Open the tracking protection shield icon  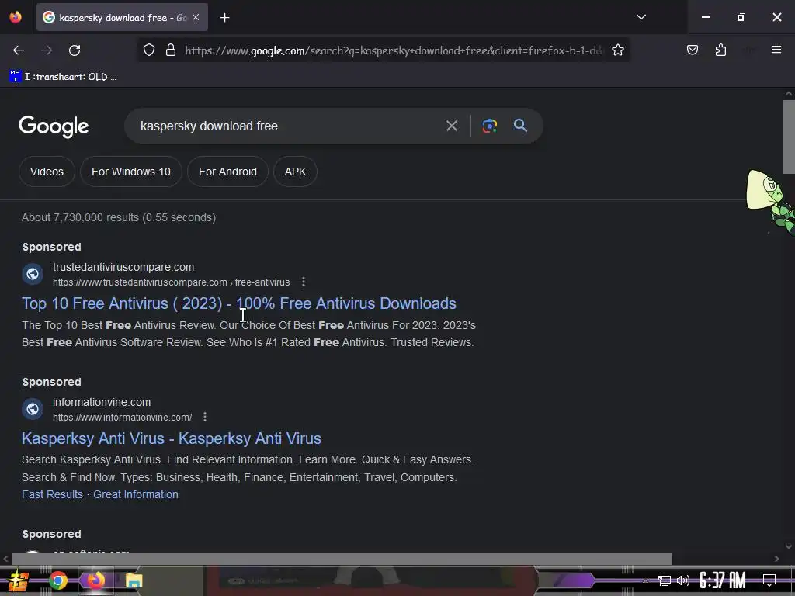pyautogui.click(x=148, y=50)
